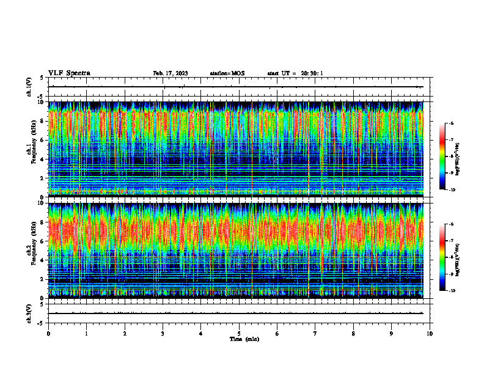Image resolution: width=484 pixels, height=374 pixels.
Task: Click the "VLF Spectra" plot title
Action: (69, 73)
